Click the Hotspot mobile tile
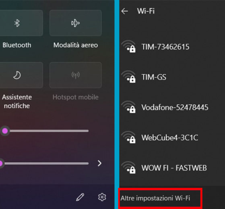This screenshot has height=209, width=225. (x=76, y=75)
